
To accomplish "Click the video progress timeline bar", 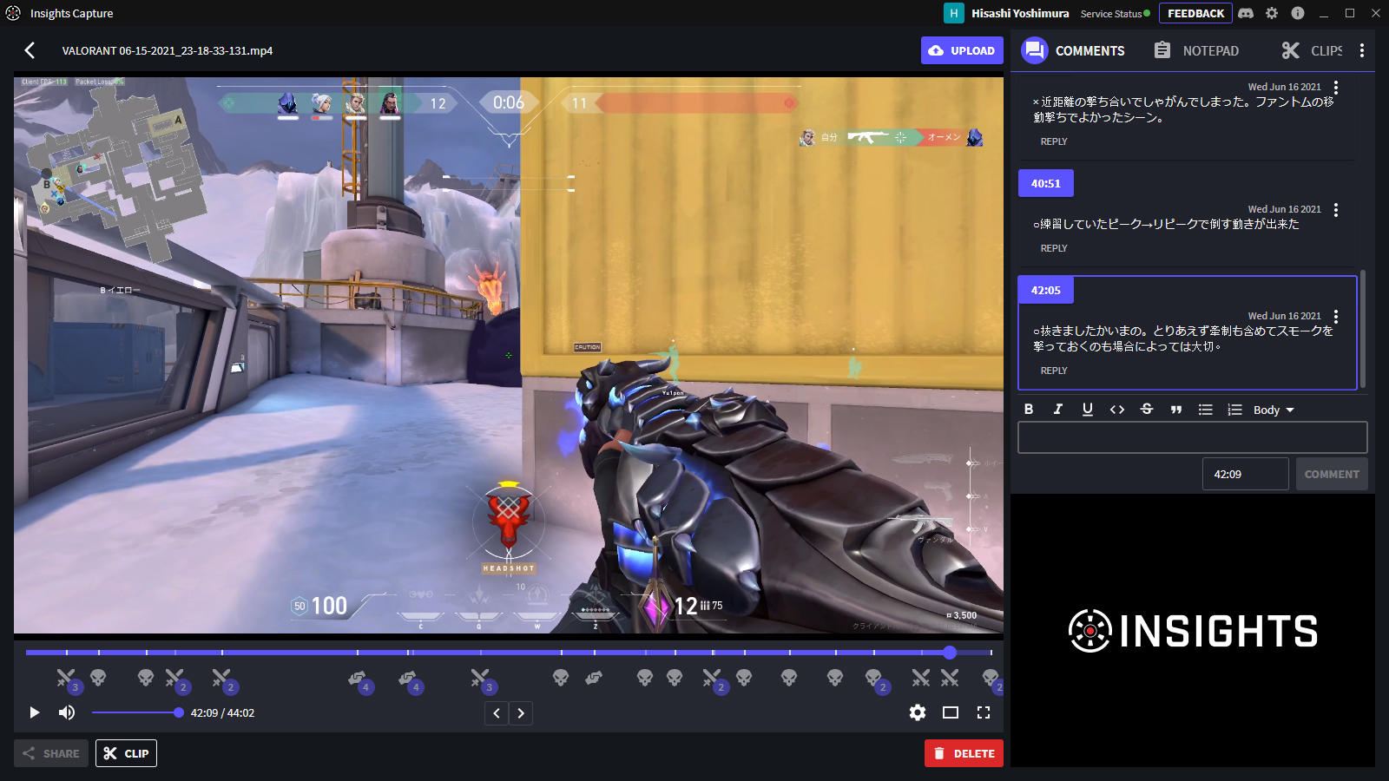I will point(509,652).
